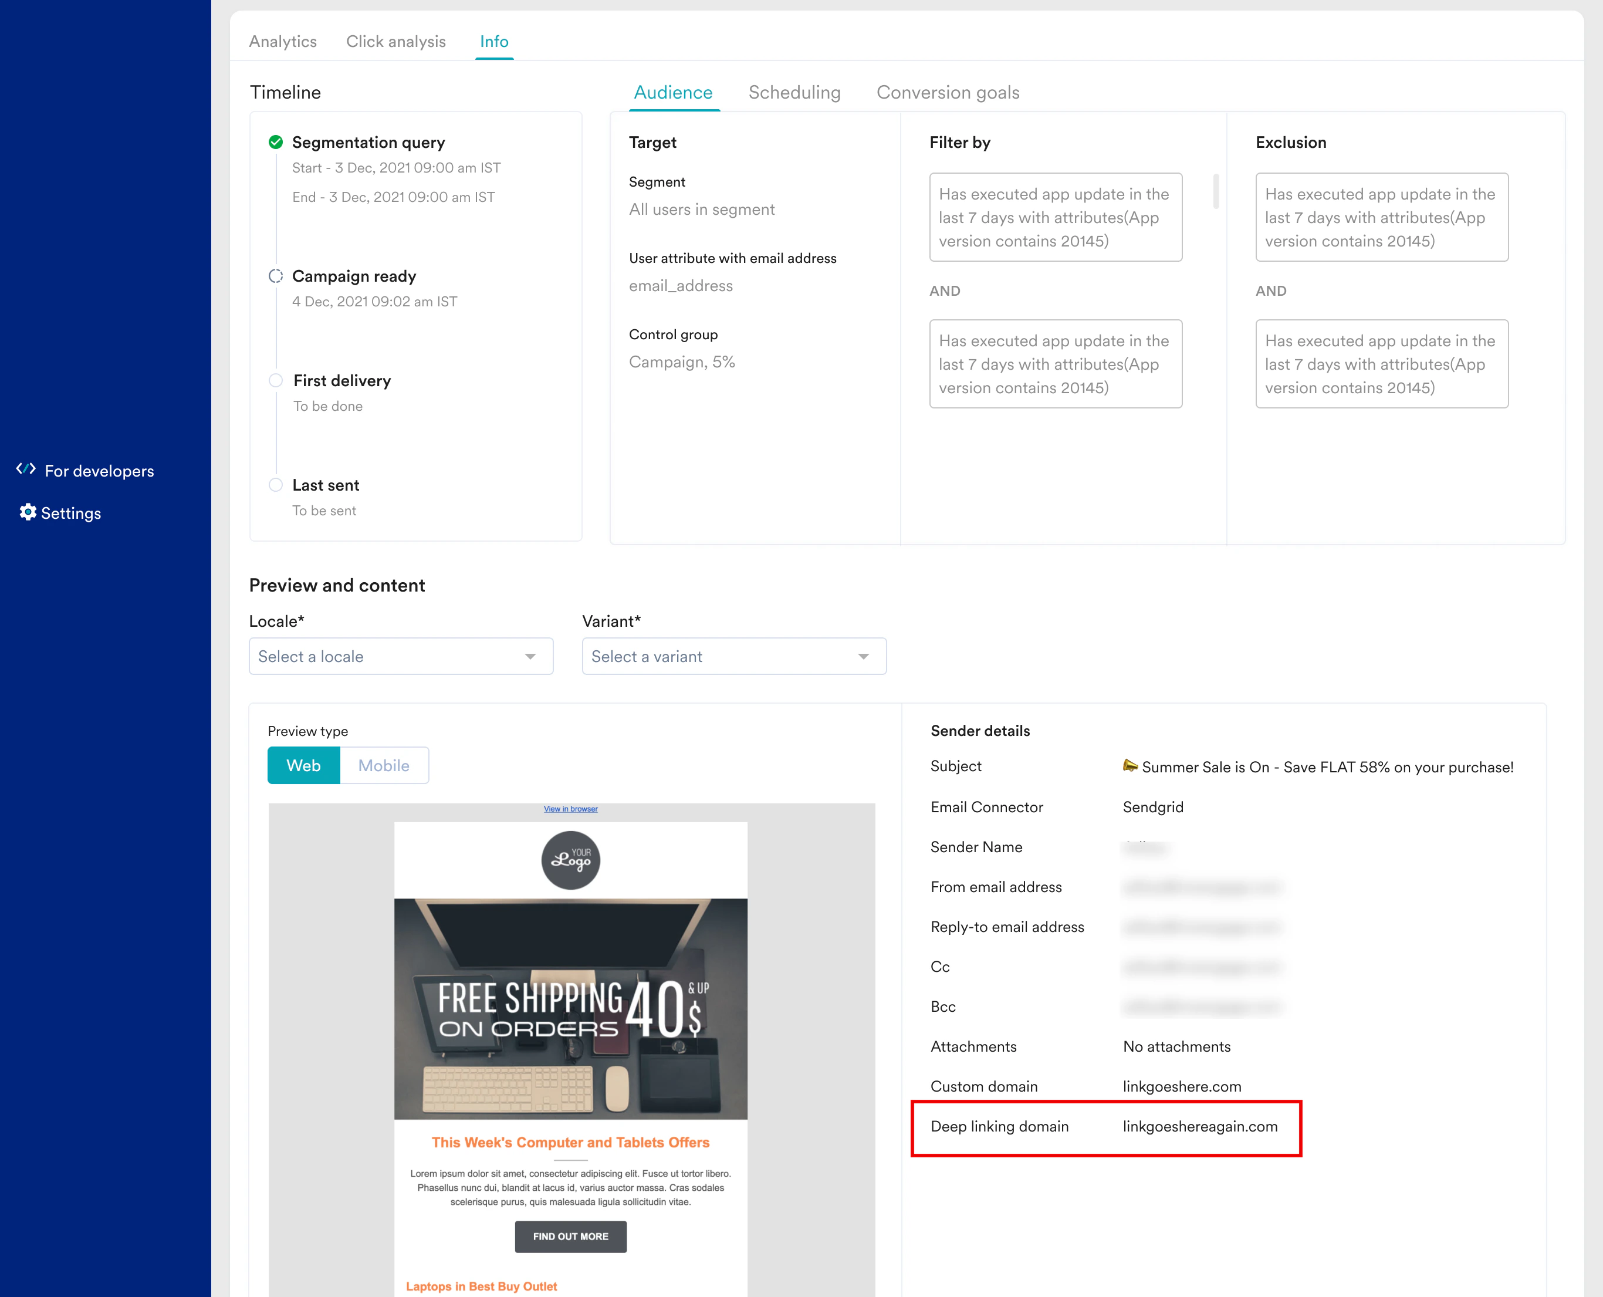
Task: Open the Select a locale dropdown
Action: [400, 656]
